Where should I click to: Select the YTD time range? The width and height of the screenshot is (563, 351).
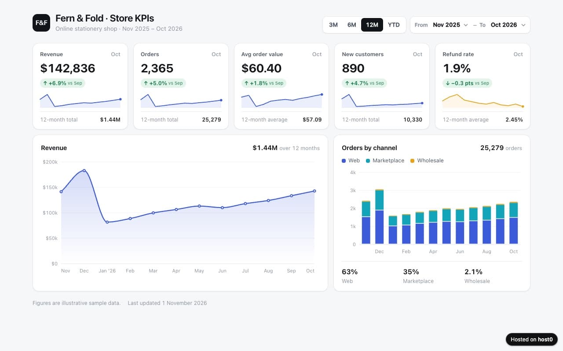(x=394, y=25)
